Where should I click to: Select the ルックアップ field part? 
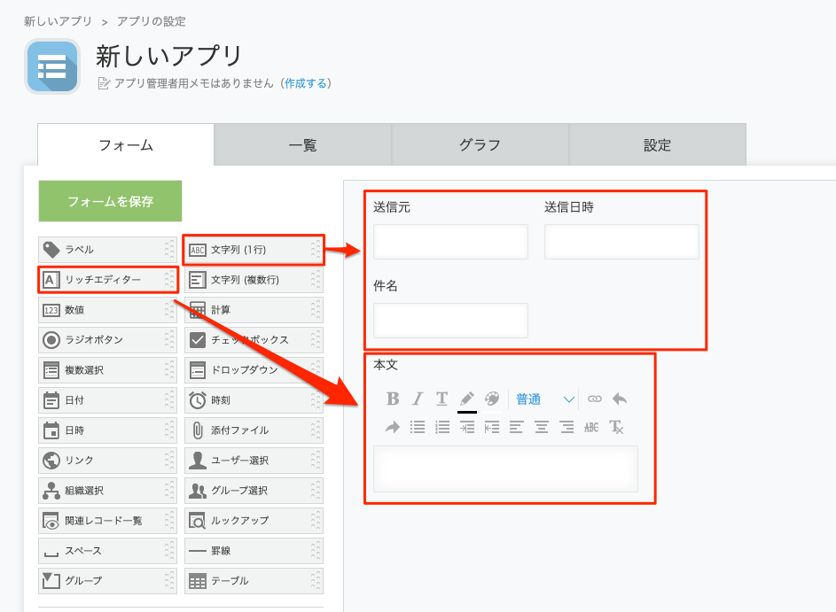click(254, 521)
